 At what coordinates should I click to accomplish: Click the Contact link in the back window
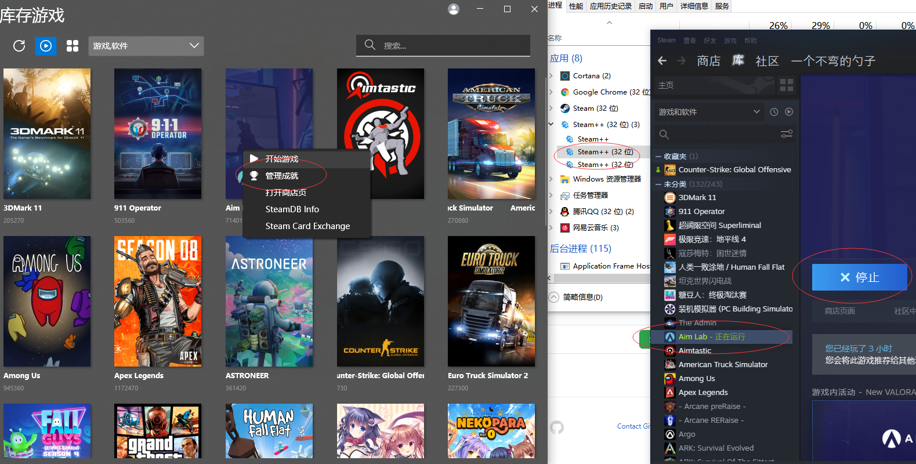[633, 426]
